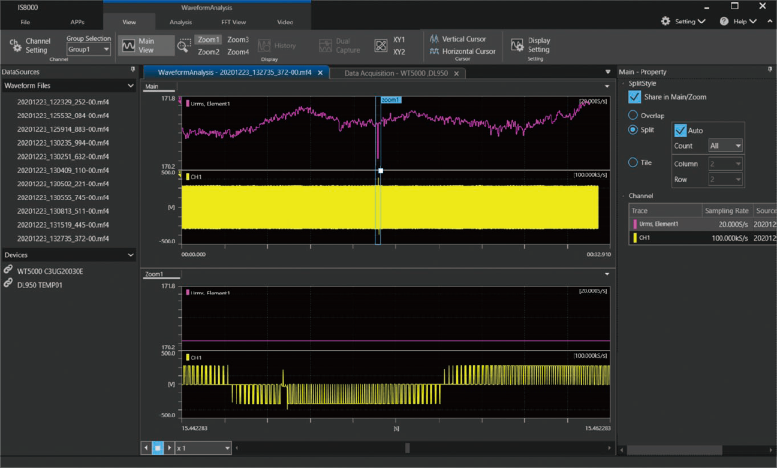Open the Count dropdown showing All
The height and width of the screenshot is (468, 777).
[725, 146]
